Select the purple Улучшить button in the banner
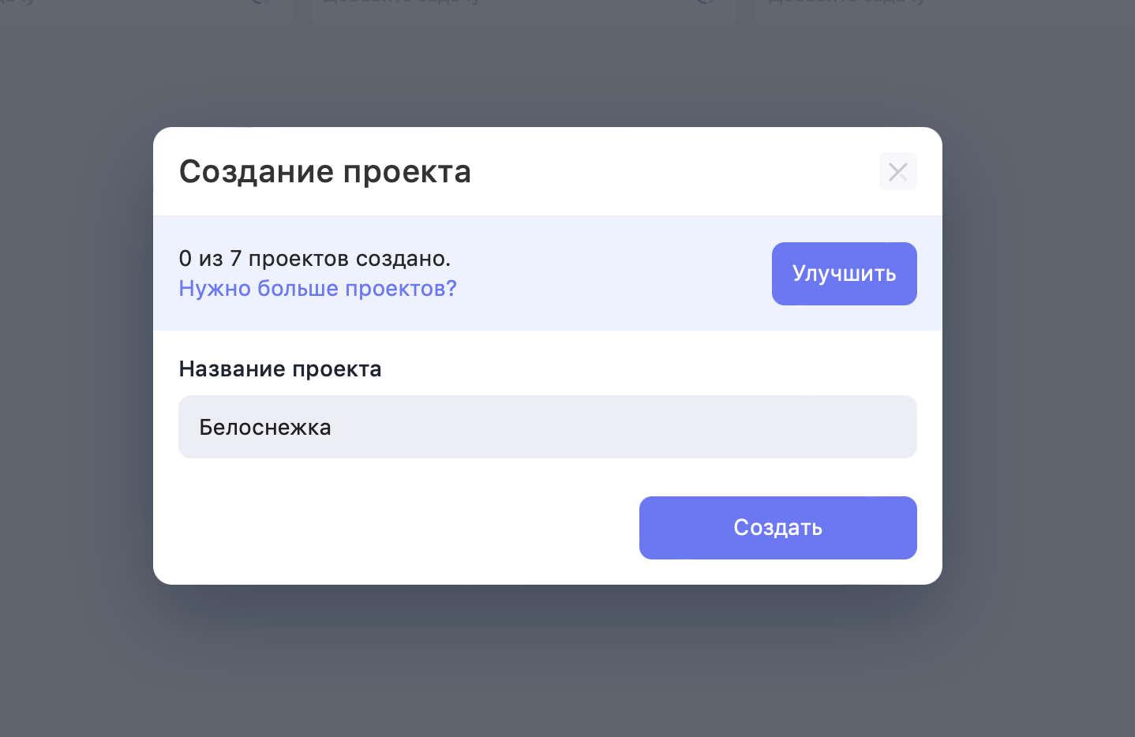The height and width of the screenshot is (737, 1135). tap(844, 274)
